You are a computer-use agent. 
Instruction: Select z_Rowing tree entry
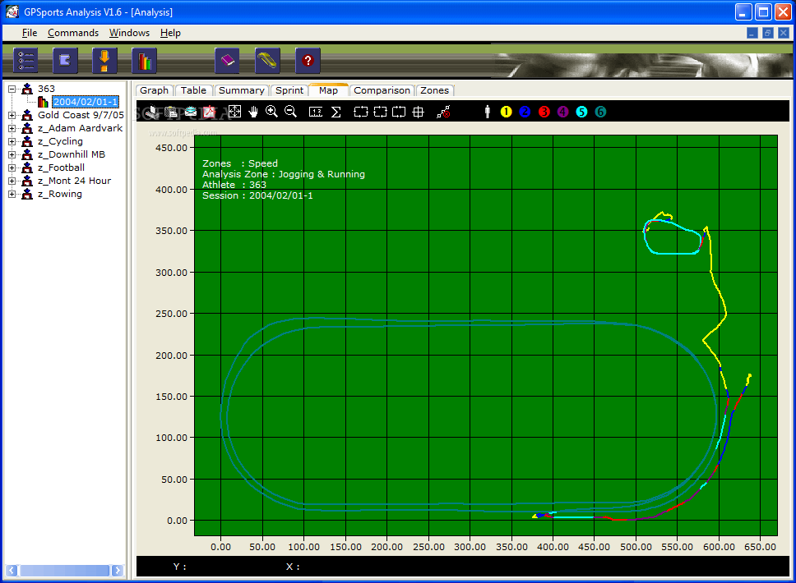(59, 194)
